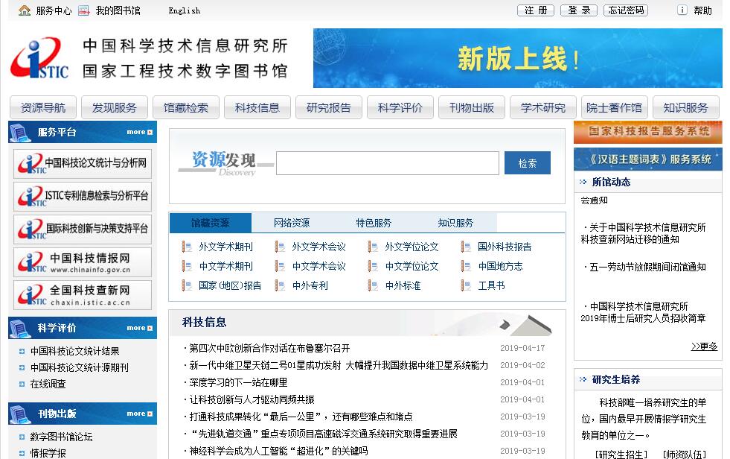Expand 刊物出版 section with more link
Viewport: 730px width, 459px height.
[x=140, y=414]
